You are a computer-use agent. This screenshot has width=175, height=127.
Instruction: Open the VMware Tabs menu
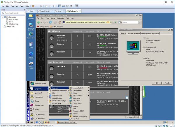point(22,6)
